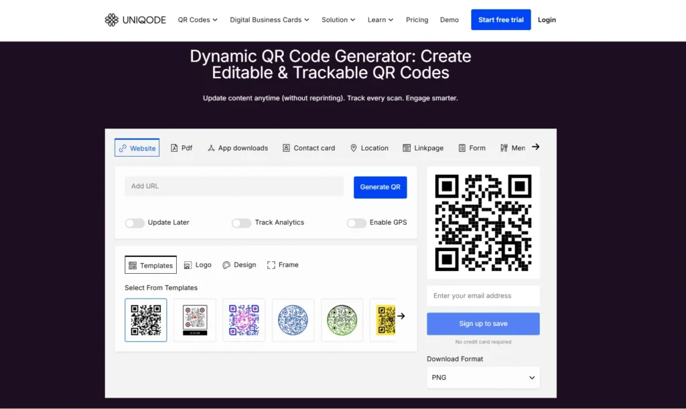Click the email address input field
Image resolution: width=686 pixels, height=409 pixels.
[483, 296]
